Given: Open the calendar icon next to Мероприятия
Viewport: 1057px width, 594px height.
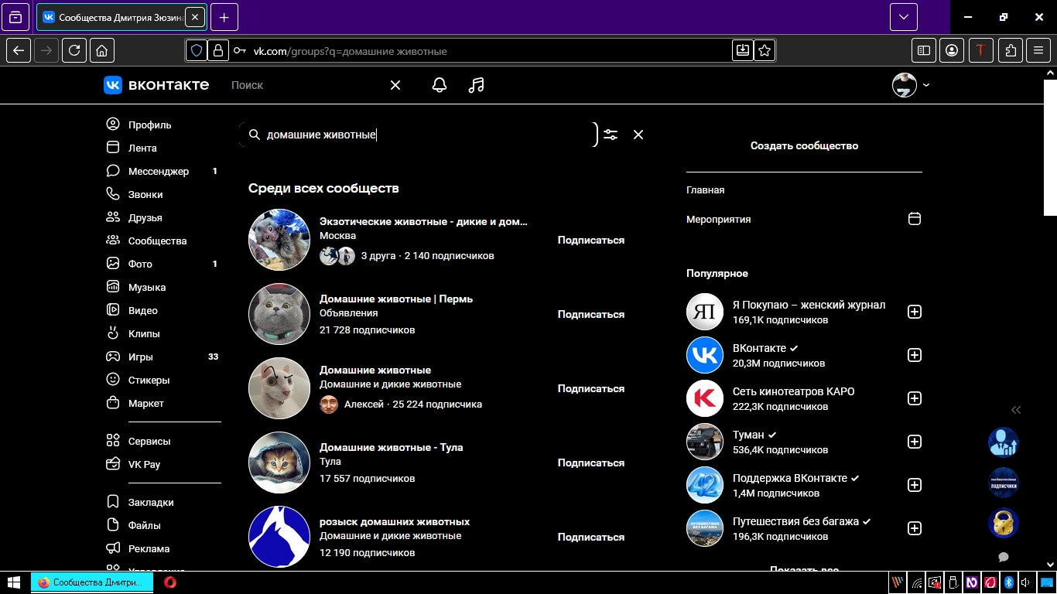Looking at the screenshot, I should 914,219.
